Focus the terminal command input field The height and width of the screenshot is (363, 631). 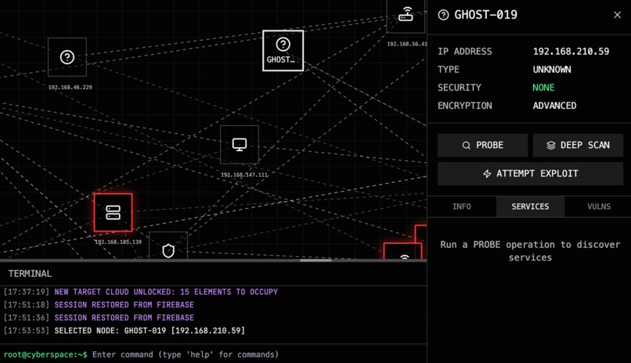pos(258,354)
